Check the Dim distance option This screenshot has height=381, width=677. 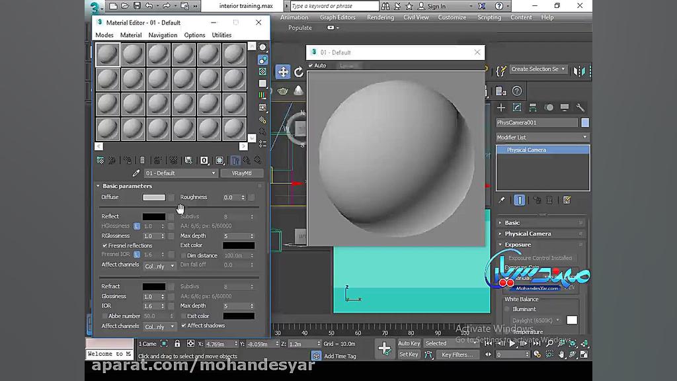pyautogui.click(x=183, y=255)
